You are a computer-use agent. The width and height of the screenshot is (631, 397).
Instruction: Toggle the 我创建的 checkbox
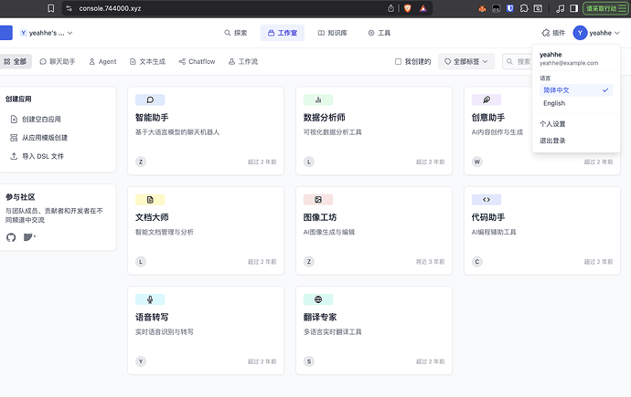click(x=398, y=61)
